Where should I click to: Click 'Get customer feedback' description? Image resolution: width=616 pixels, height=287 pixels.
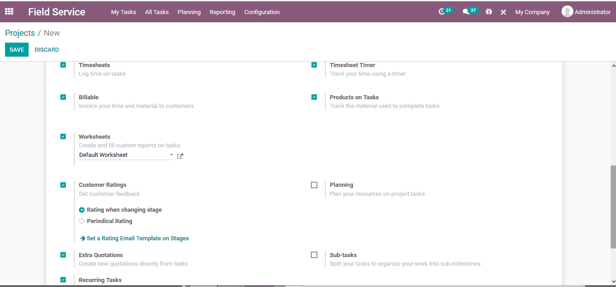tap(109, 194)
